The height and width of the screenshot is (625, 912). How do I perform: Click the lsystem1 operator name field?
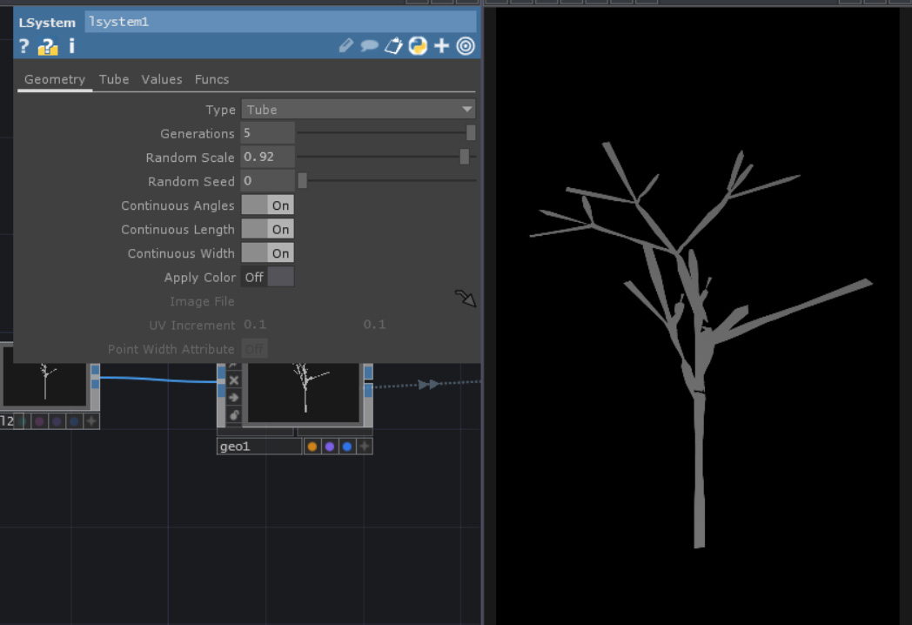click(280, 22)
